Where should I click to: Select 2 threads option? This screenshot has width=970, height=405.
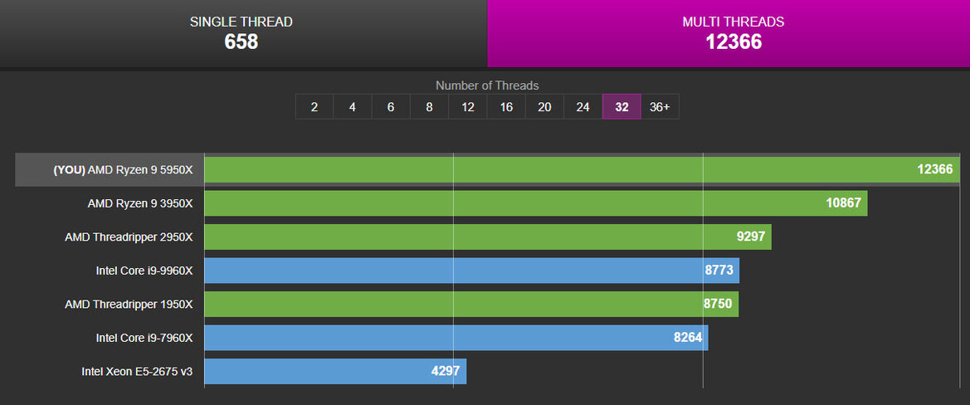coord(314,107)
